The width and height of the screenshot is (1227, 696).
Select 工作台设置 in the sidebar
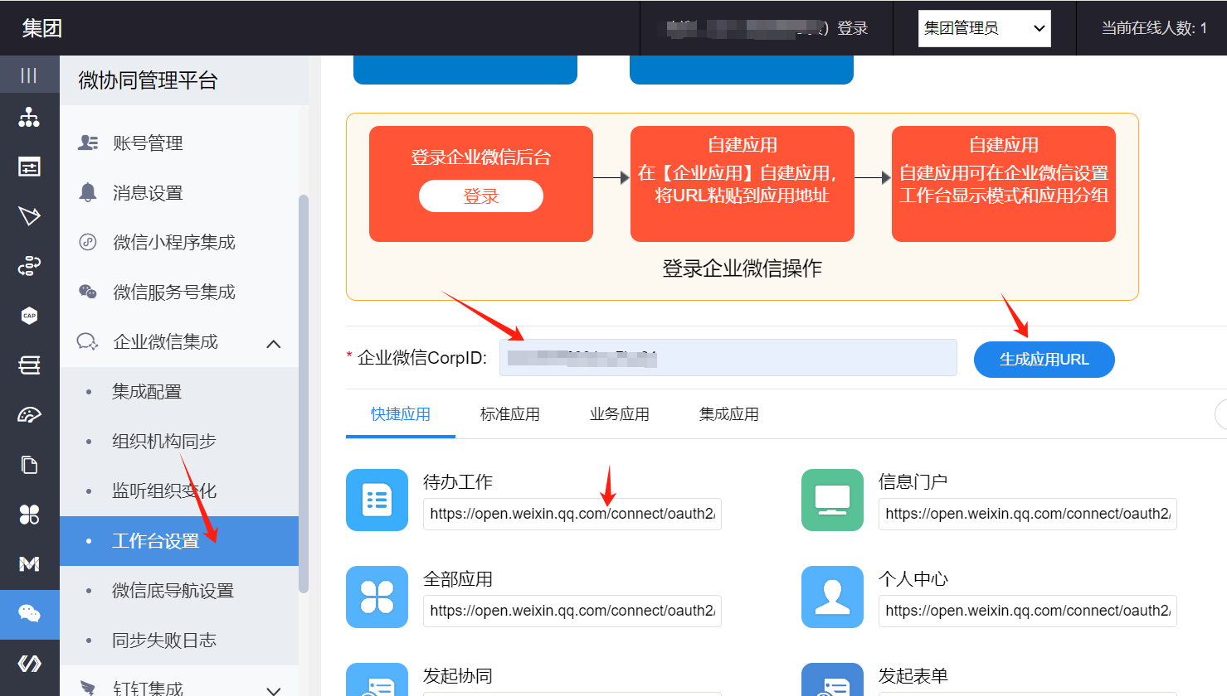point(179,541)
